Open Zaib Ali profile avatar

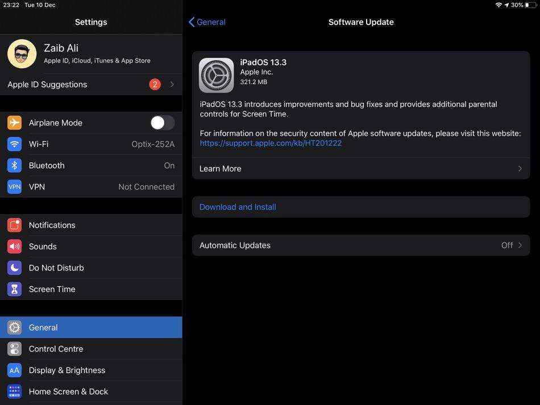22,54
